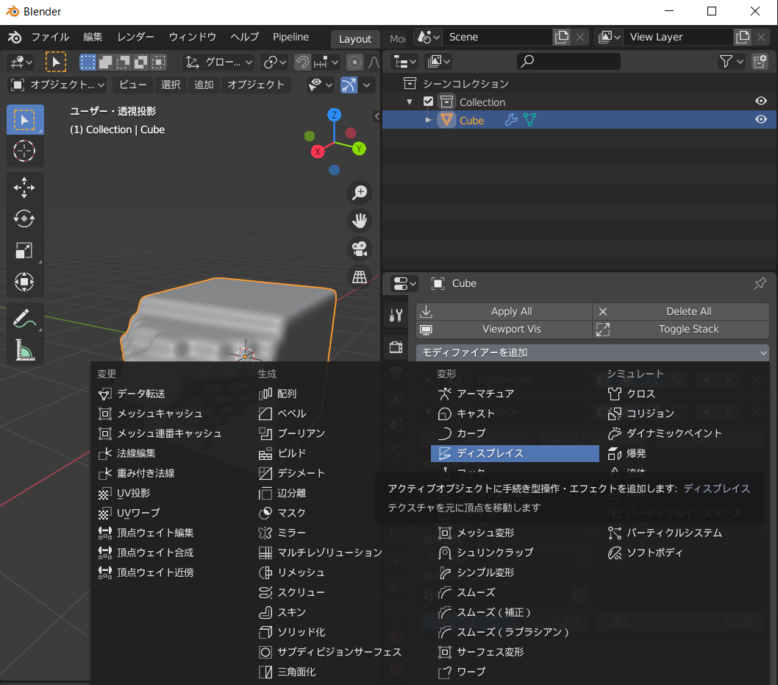Select the Measure tool

point(25,350)
